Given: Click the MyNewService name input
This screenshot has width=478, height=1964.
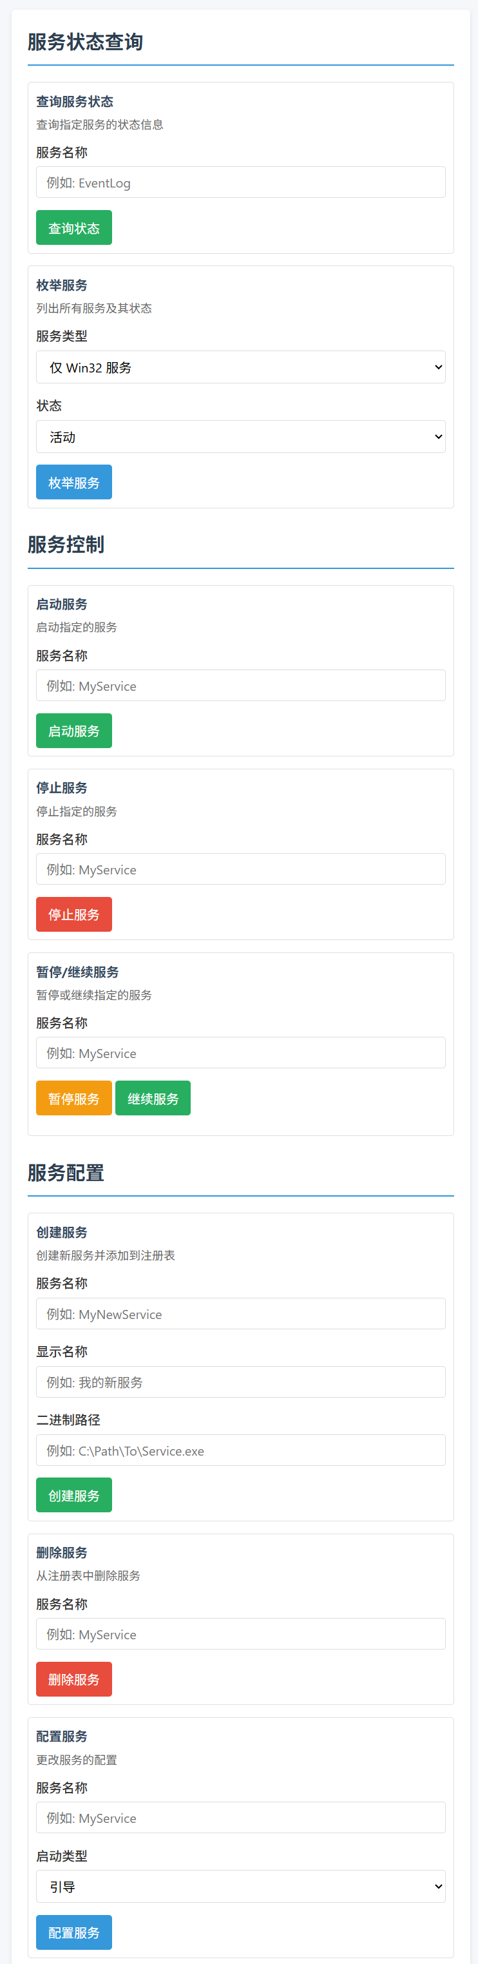Looking at the screenshot, I should pos(240,1314).
